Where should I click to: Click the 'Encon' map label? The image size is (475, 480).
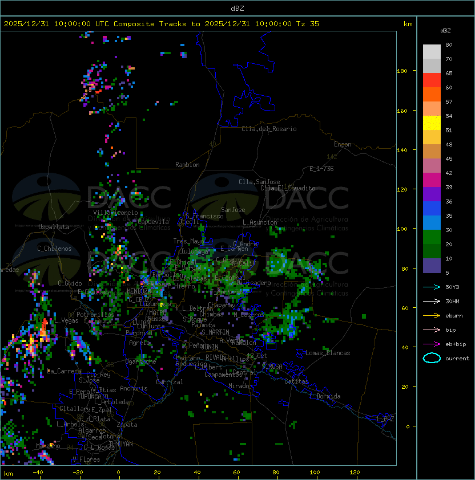click(x=343, y=144)
